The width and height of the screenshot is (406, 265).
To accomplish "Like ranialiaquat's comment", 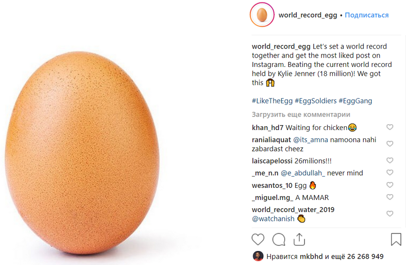I will (x=389, y=144).
